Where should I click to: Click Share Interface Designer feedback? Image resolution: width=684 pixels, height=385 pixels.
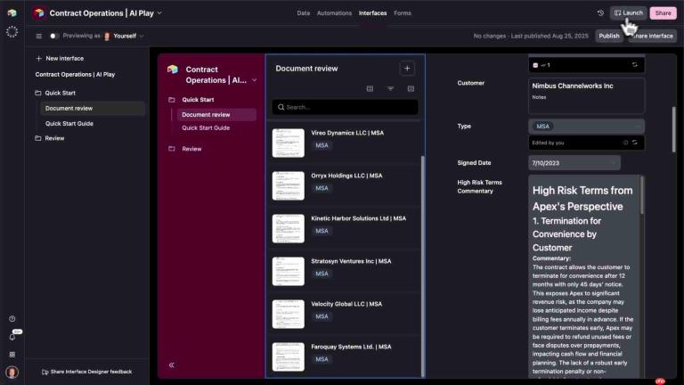(x=86, y=372)
